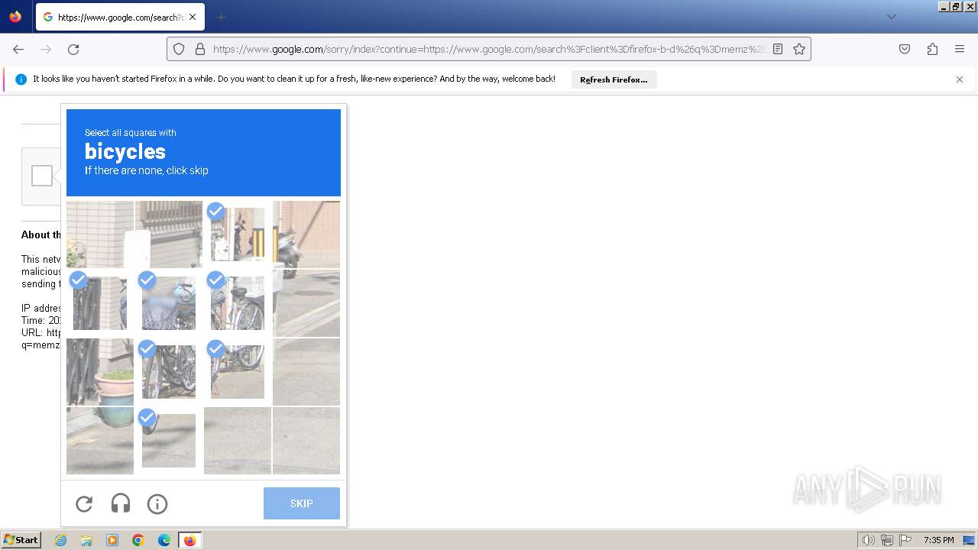The height and width of the screenshot is (550, 978).
Task: Check the I'm not a robot checkbox
Action: [42, 176]
